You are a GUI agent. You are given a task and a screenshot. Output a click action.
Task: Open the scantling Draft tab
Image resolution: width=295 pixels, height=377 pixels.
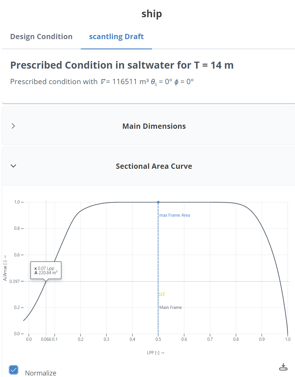coord(116,37)
